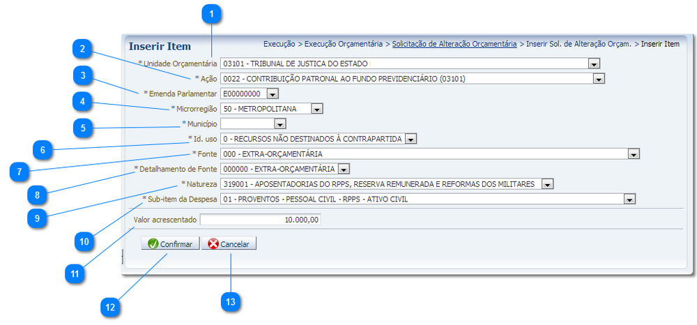Expand the Detalhamento de Fonte dropdown
The image size is (697, 325).
pos(343,169)
